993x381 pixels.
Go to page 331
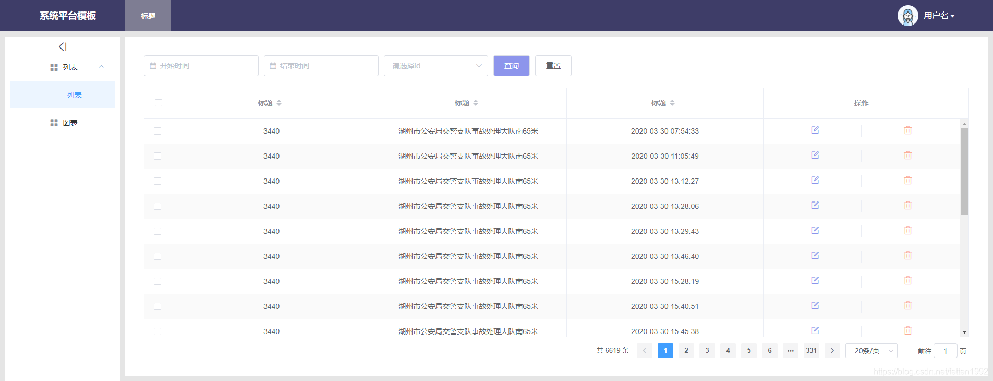pyautogui.click(x=812, y=351)
